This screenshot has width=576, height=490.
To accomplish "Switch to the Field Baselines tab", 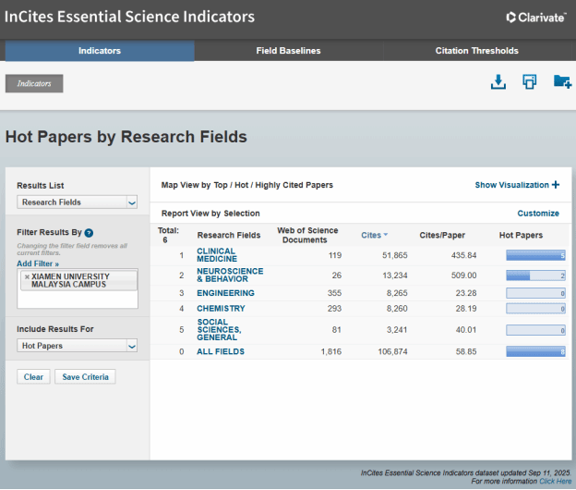I will [288, 51].
